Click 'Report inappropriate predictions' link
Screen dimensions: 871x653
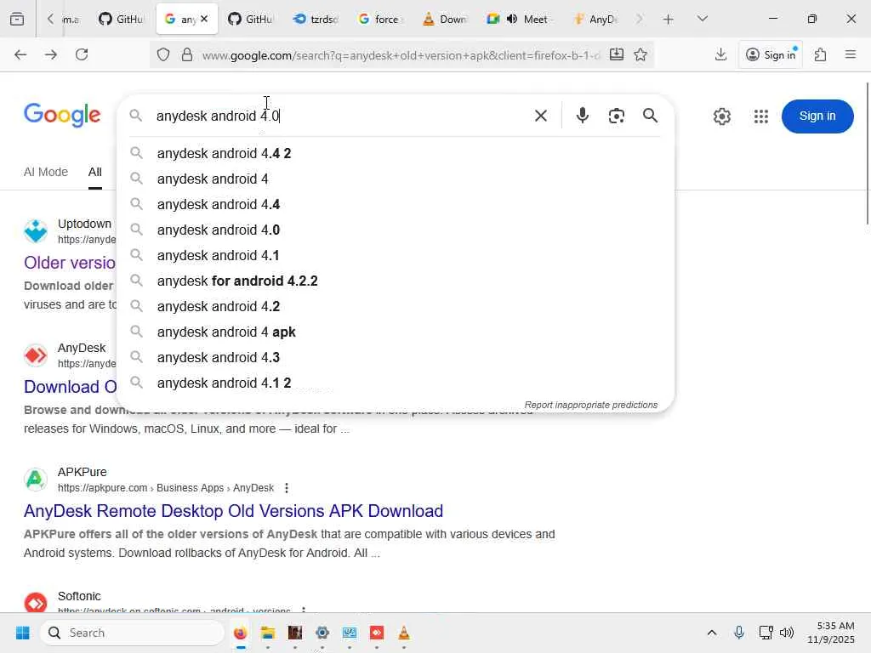591,405
